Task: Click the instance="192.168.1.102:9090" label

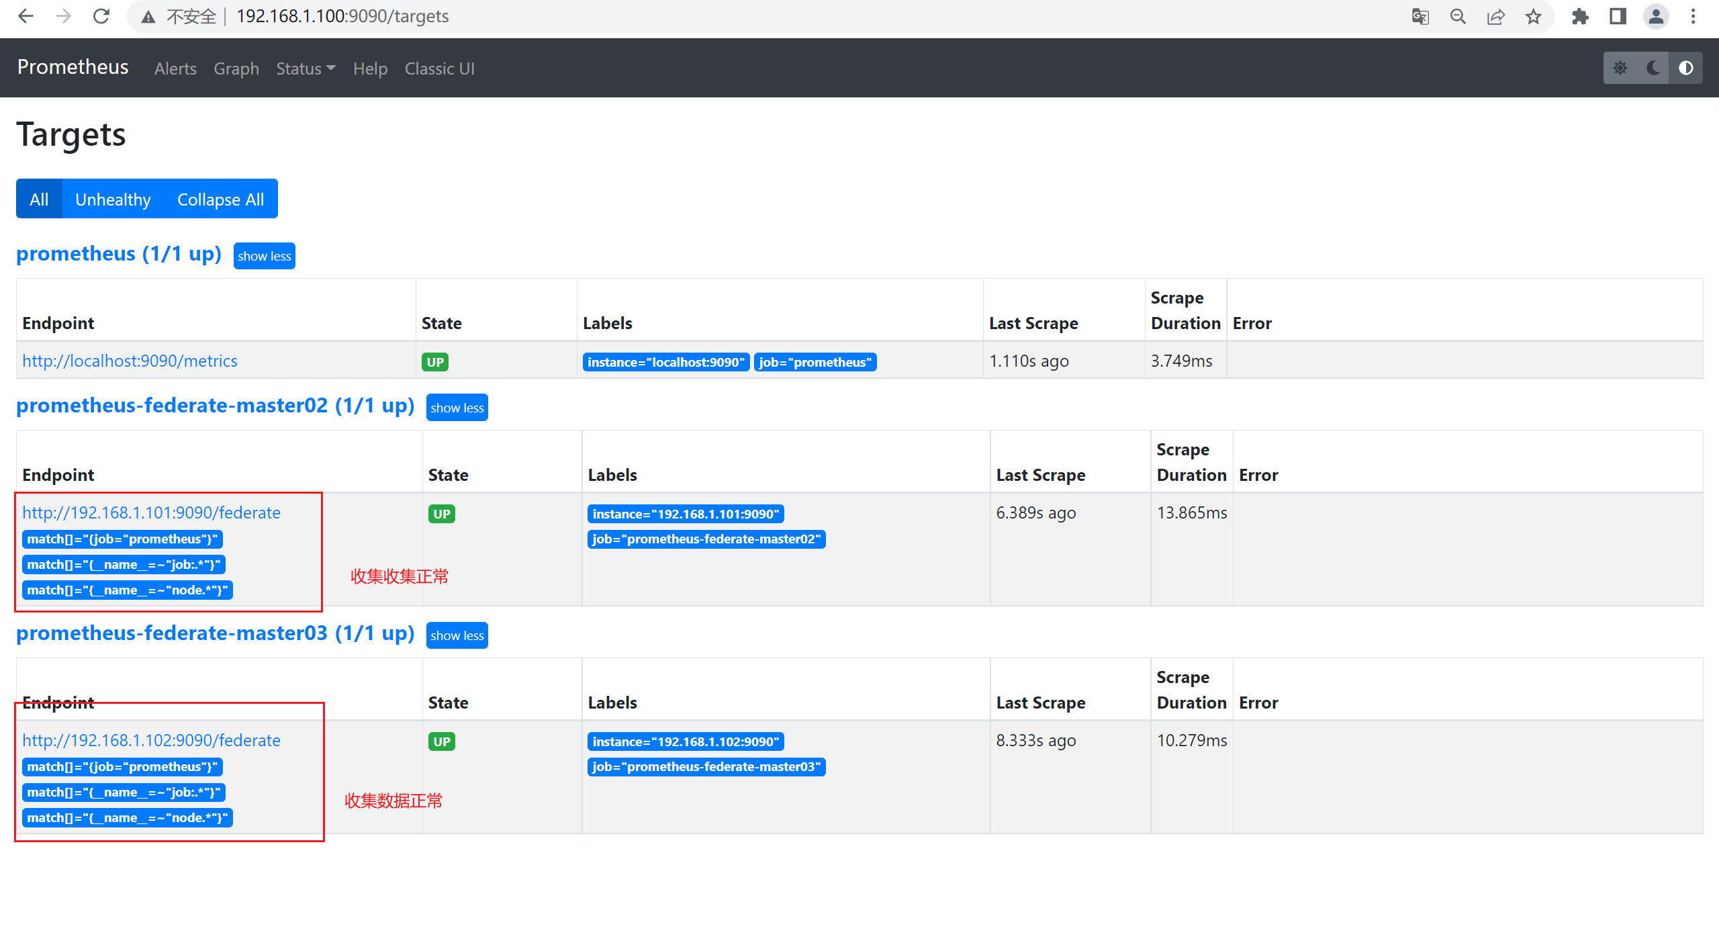Action: click(686, 741)
